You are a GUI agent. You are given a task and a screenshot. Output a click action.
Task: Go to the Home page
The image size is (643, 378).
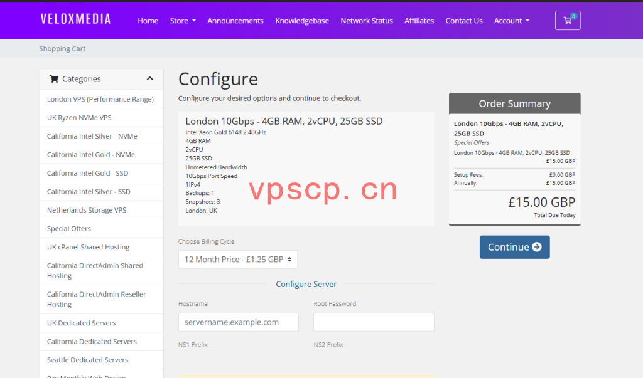[x=148, y=21]
